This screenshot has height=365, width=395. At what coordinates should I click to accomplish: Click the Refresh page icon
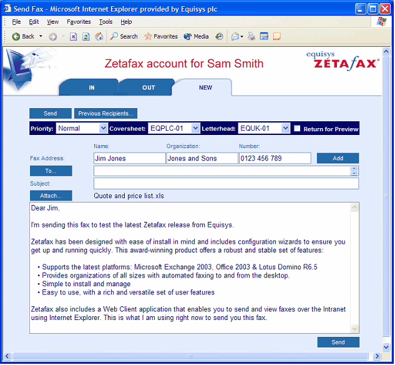tap(86, 37)
